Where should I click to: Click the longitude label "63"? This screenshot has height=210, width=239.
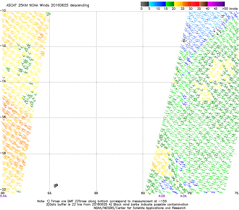pos(49,193)
